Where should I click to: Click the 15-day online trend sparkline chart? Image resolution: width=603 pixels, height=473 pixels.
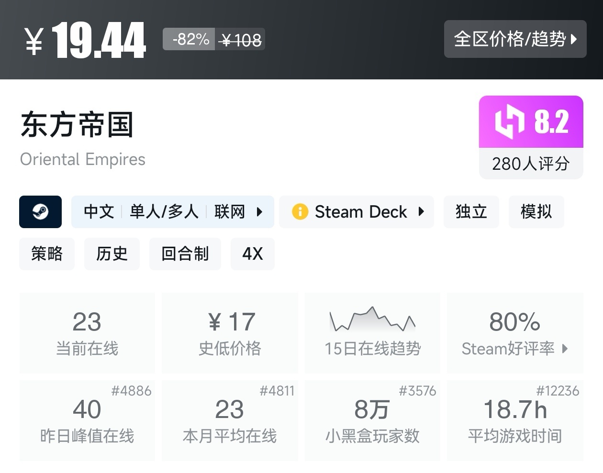tap(372, 319)
